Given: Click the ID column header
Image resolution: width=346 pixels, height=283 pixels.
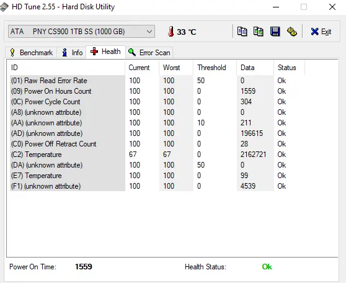Looking at the screenshot, I should [68, 68].
